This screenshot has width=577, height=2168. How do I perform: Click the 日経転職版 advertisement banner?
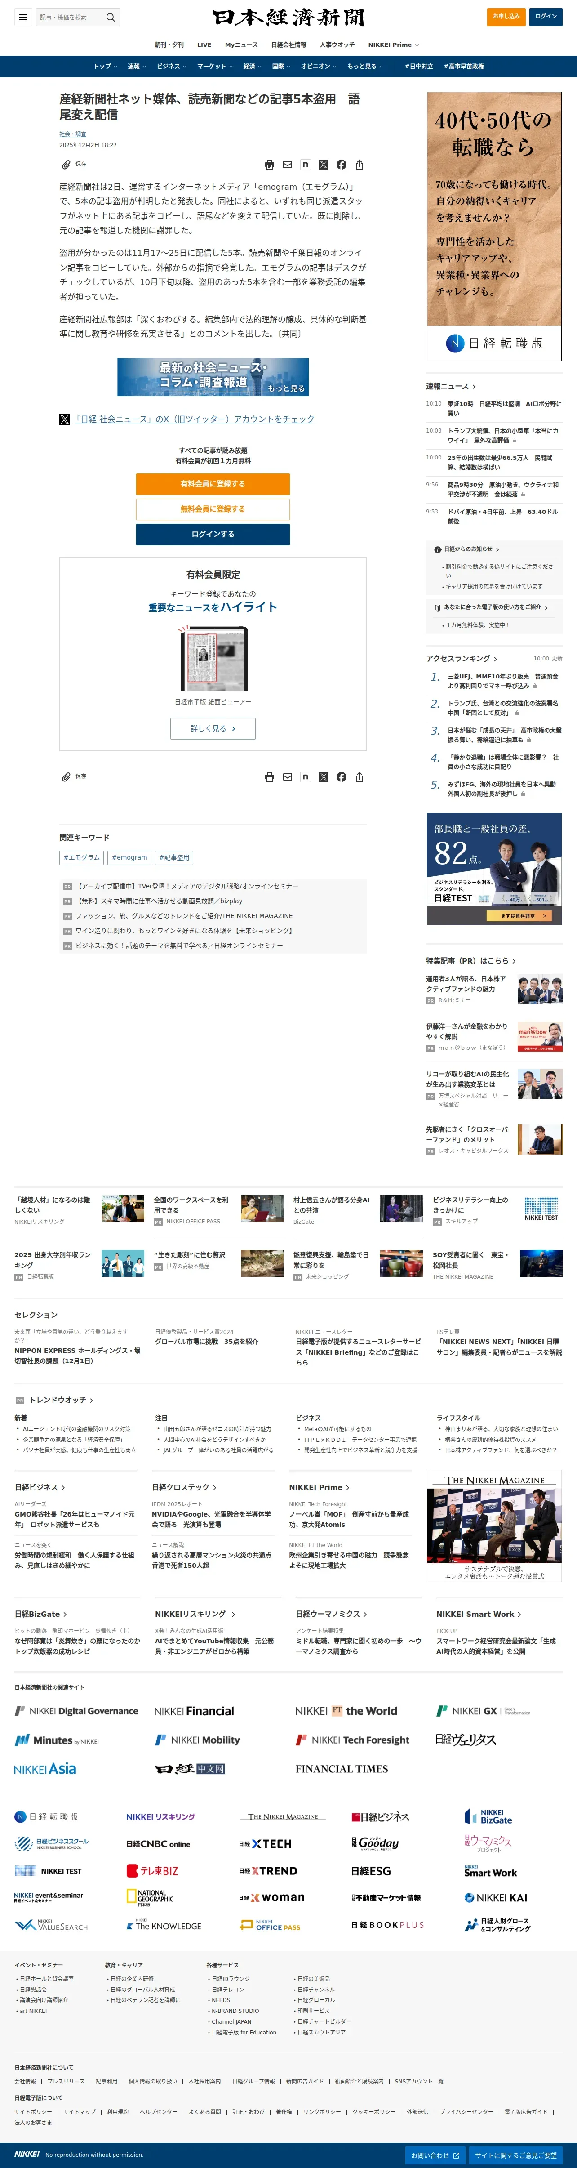pyautogui.click(x=494, y=227)
